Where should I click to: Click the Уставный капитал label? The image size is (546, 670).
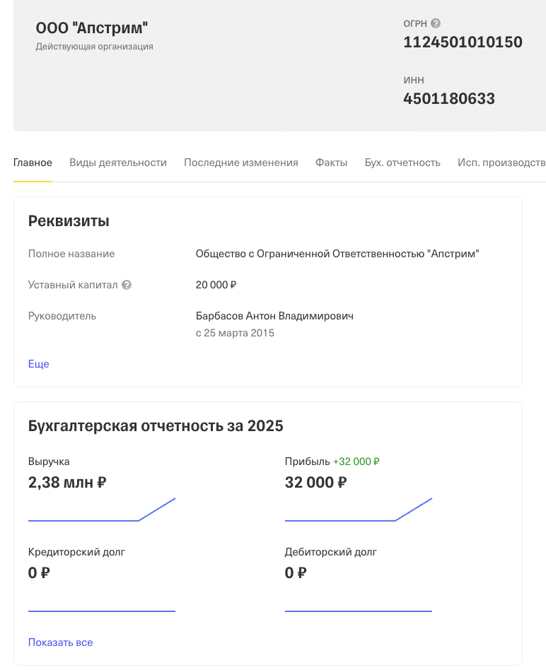(73, 285)
